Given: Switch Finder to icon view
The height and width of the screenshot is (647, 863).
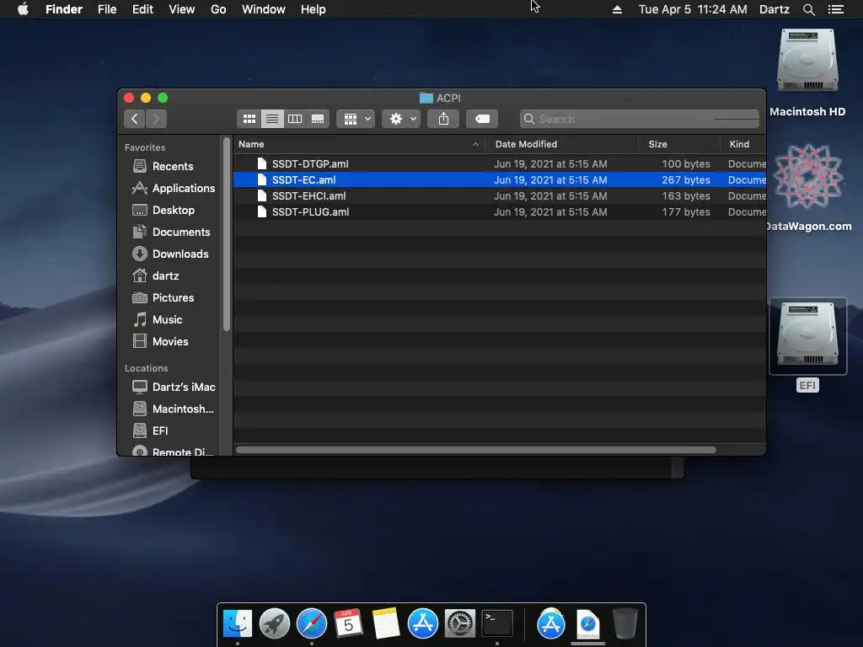Looking at the screenshot, I should point(249,119).
